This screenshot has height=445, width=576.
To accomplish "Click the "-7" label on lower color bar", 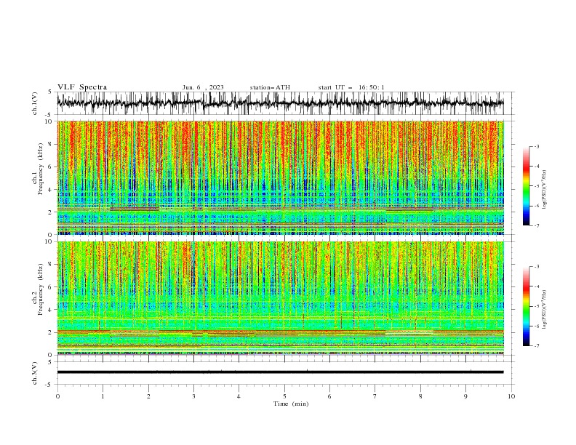I will click(536, 346).
